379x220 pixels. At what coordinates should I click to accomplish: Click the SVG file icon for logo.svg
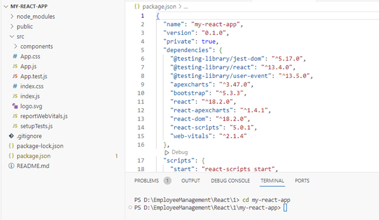click(15, 106)
